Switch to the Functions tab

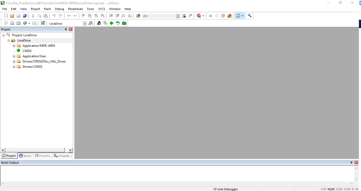pos(43,156)
